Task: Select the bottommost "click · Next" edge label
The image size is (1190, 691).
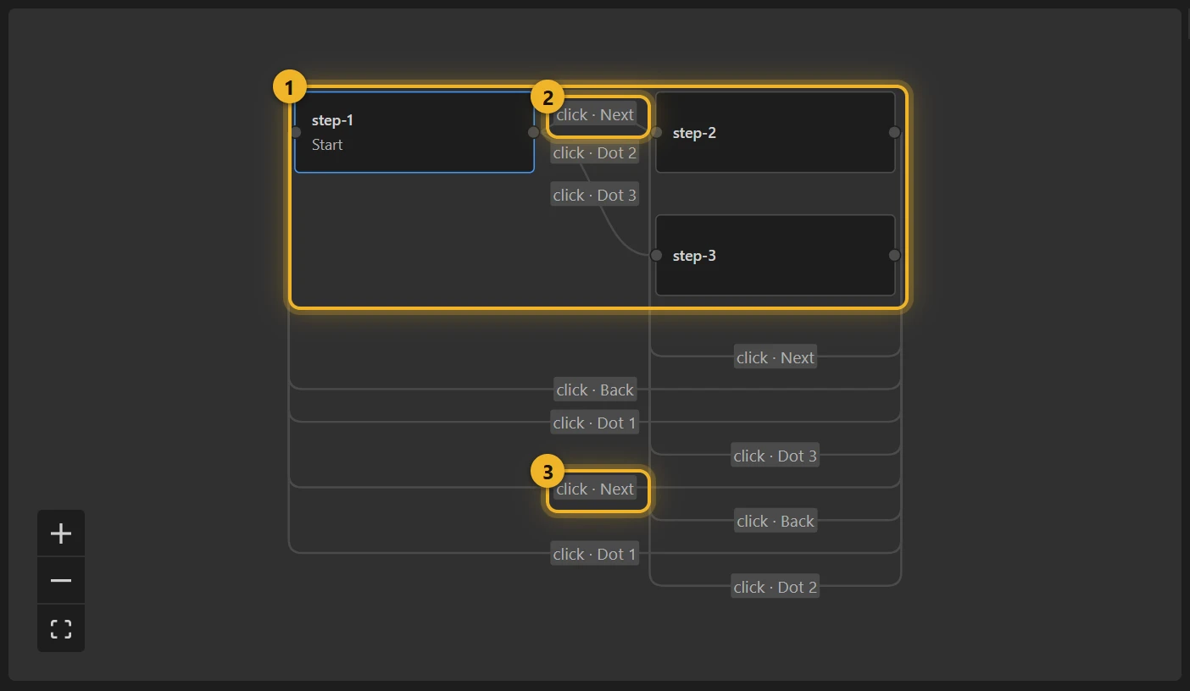Action: pyautogui.click(x=595, y=489)
